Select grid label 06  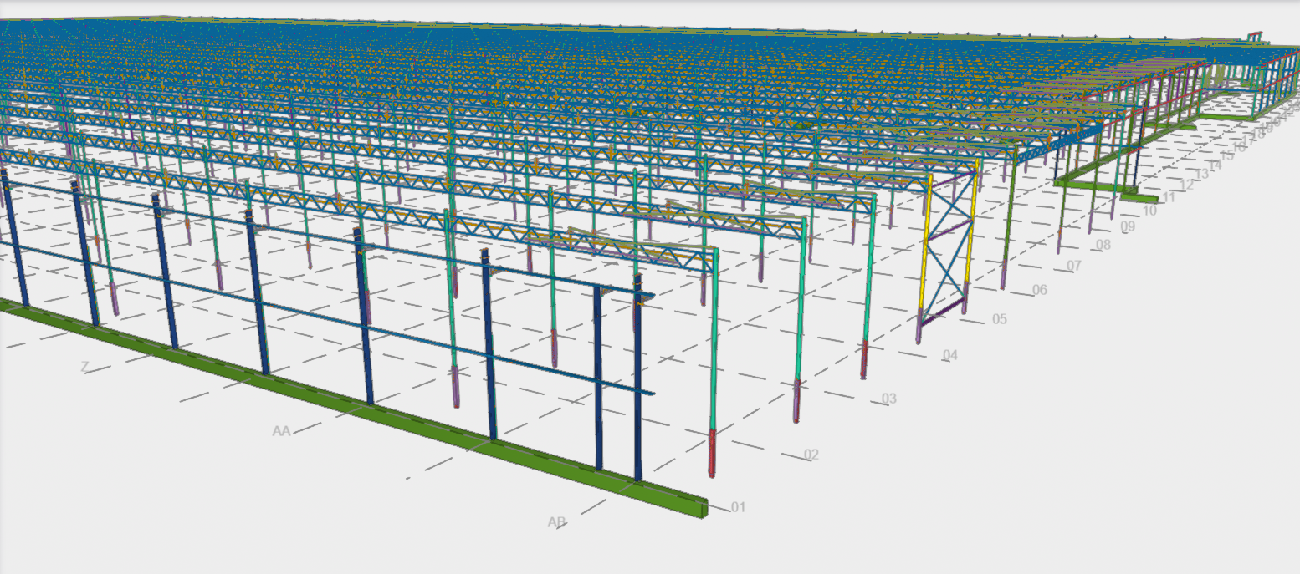pyautogui.click(x=1040, y=290)
